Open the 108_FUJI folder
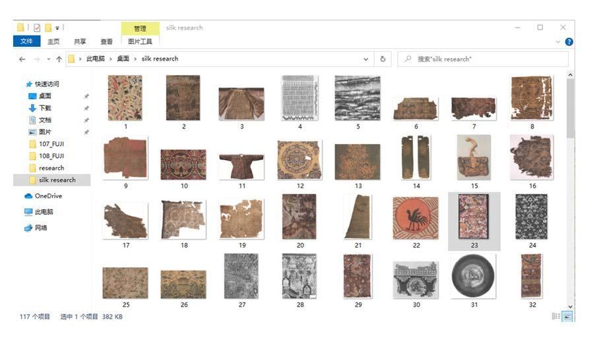 point(51,156)
